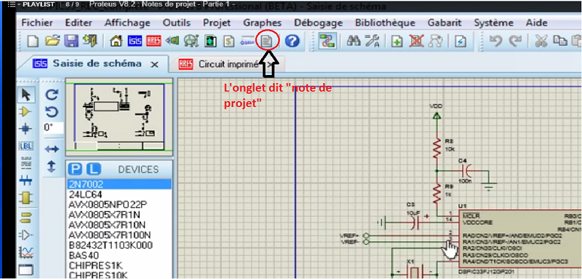Add a new sheet with green plus icon
The image size is (582, 279).
(397, 41)
